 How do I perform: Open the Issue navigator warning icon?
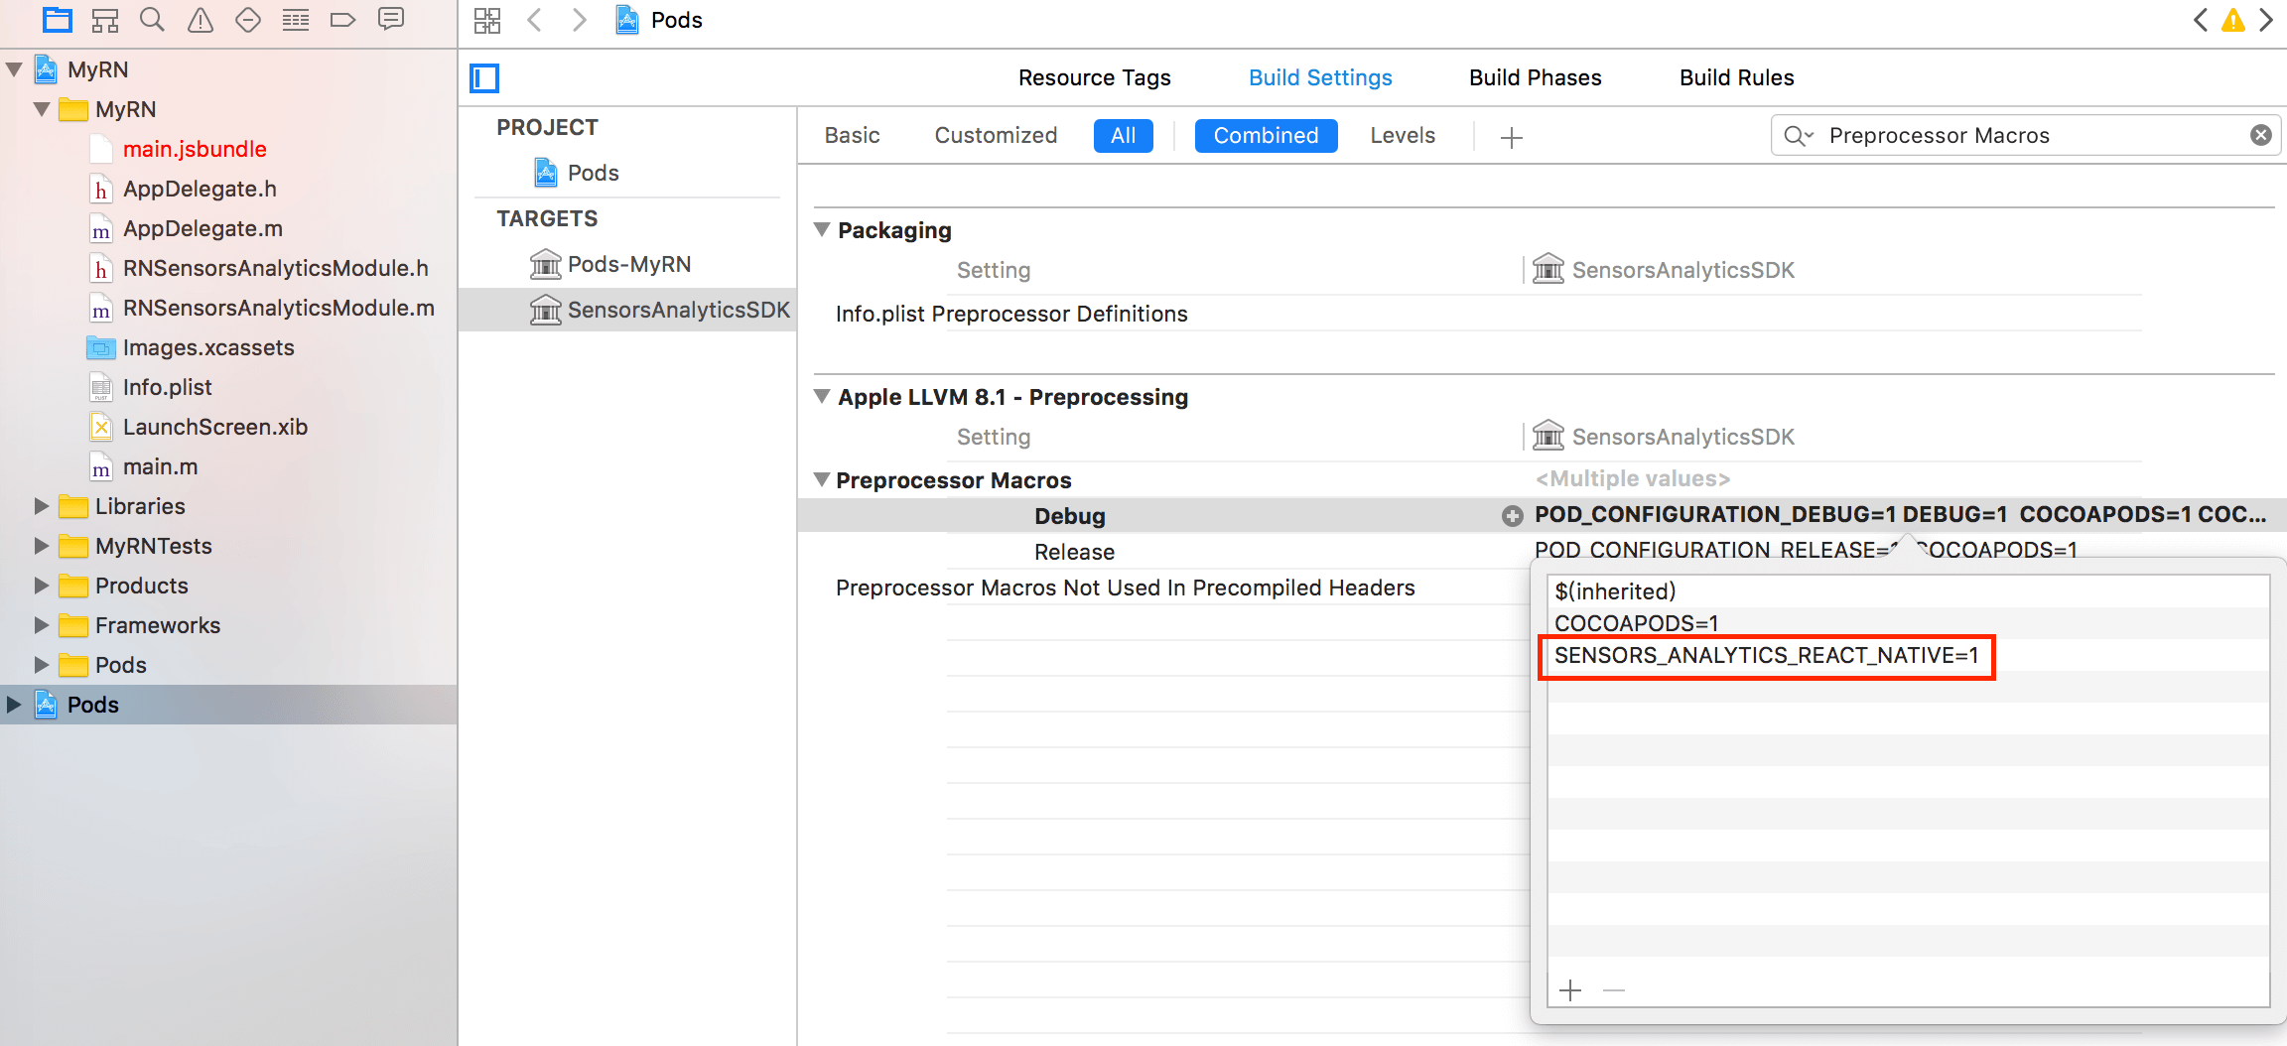point(201,20)
